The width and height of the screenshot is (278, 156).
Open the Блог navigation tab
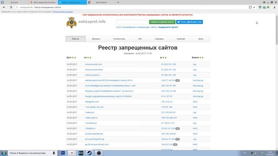(x=201, y=39)
